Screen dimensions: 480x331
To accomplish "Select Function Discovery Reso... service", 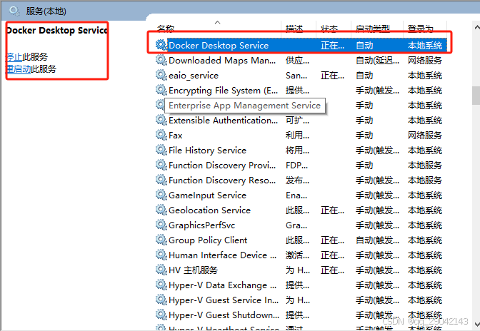I will (x=222, y=180).
